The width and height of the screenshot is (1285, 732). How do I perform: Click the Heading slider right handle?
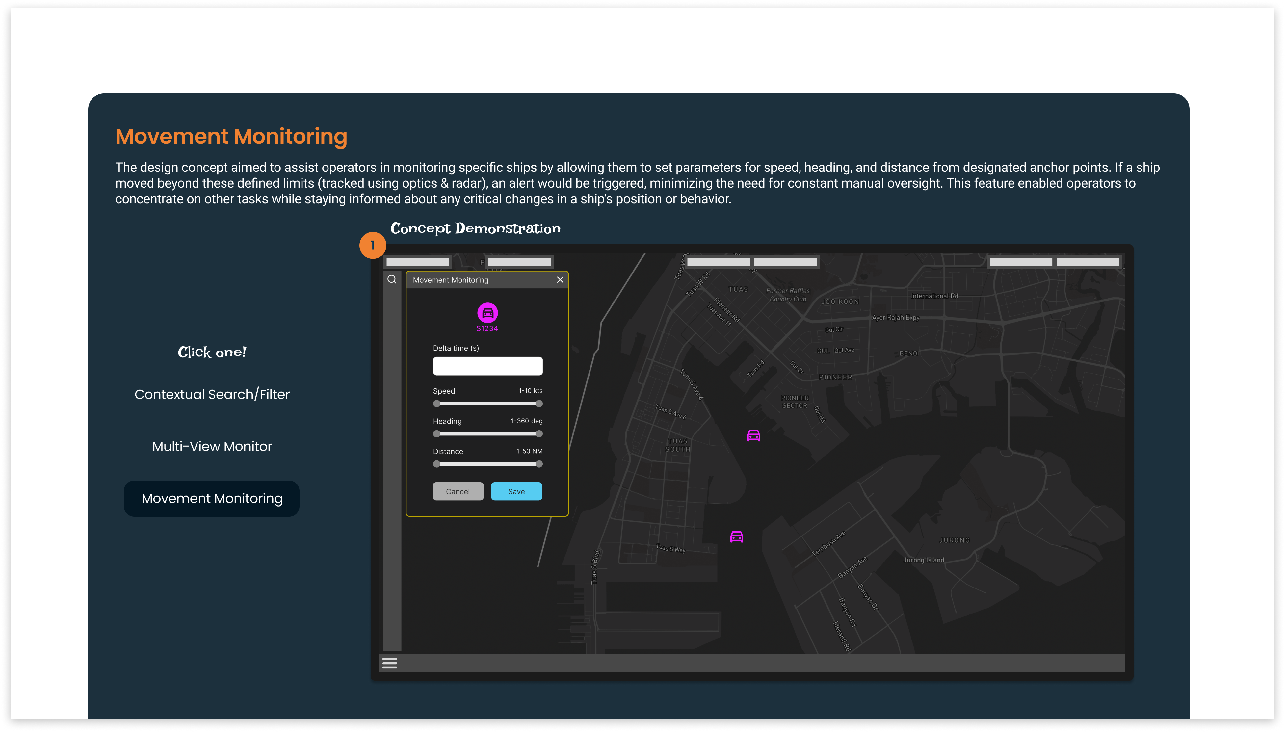pos(539,434)
